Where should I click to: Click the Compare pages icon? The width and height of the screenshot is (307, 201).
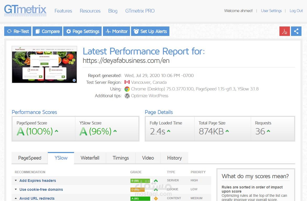tap(38, 31)
